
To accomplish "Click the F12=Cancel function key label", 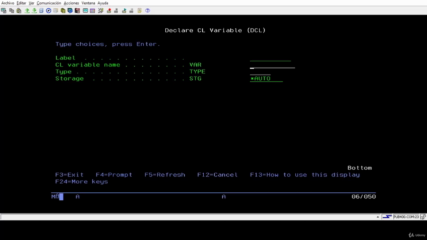I will click(218, 175).
